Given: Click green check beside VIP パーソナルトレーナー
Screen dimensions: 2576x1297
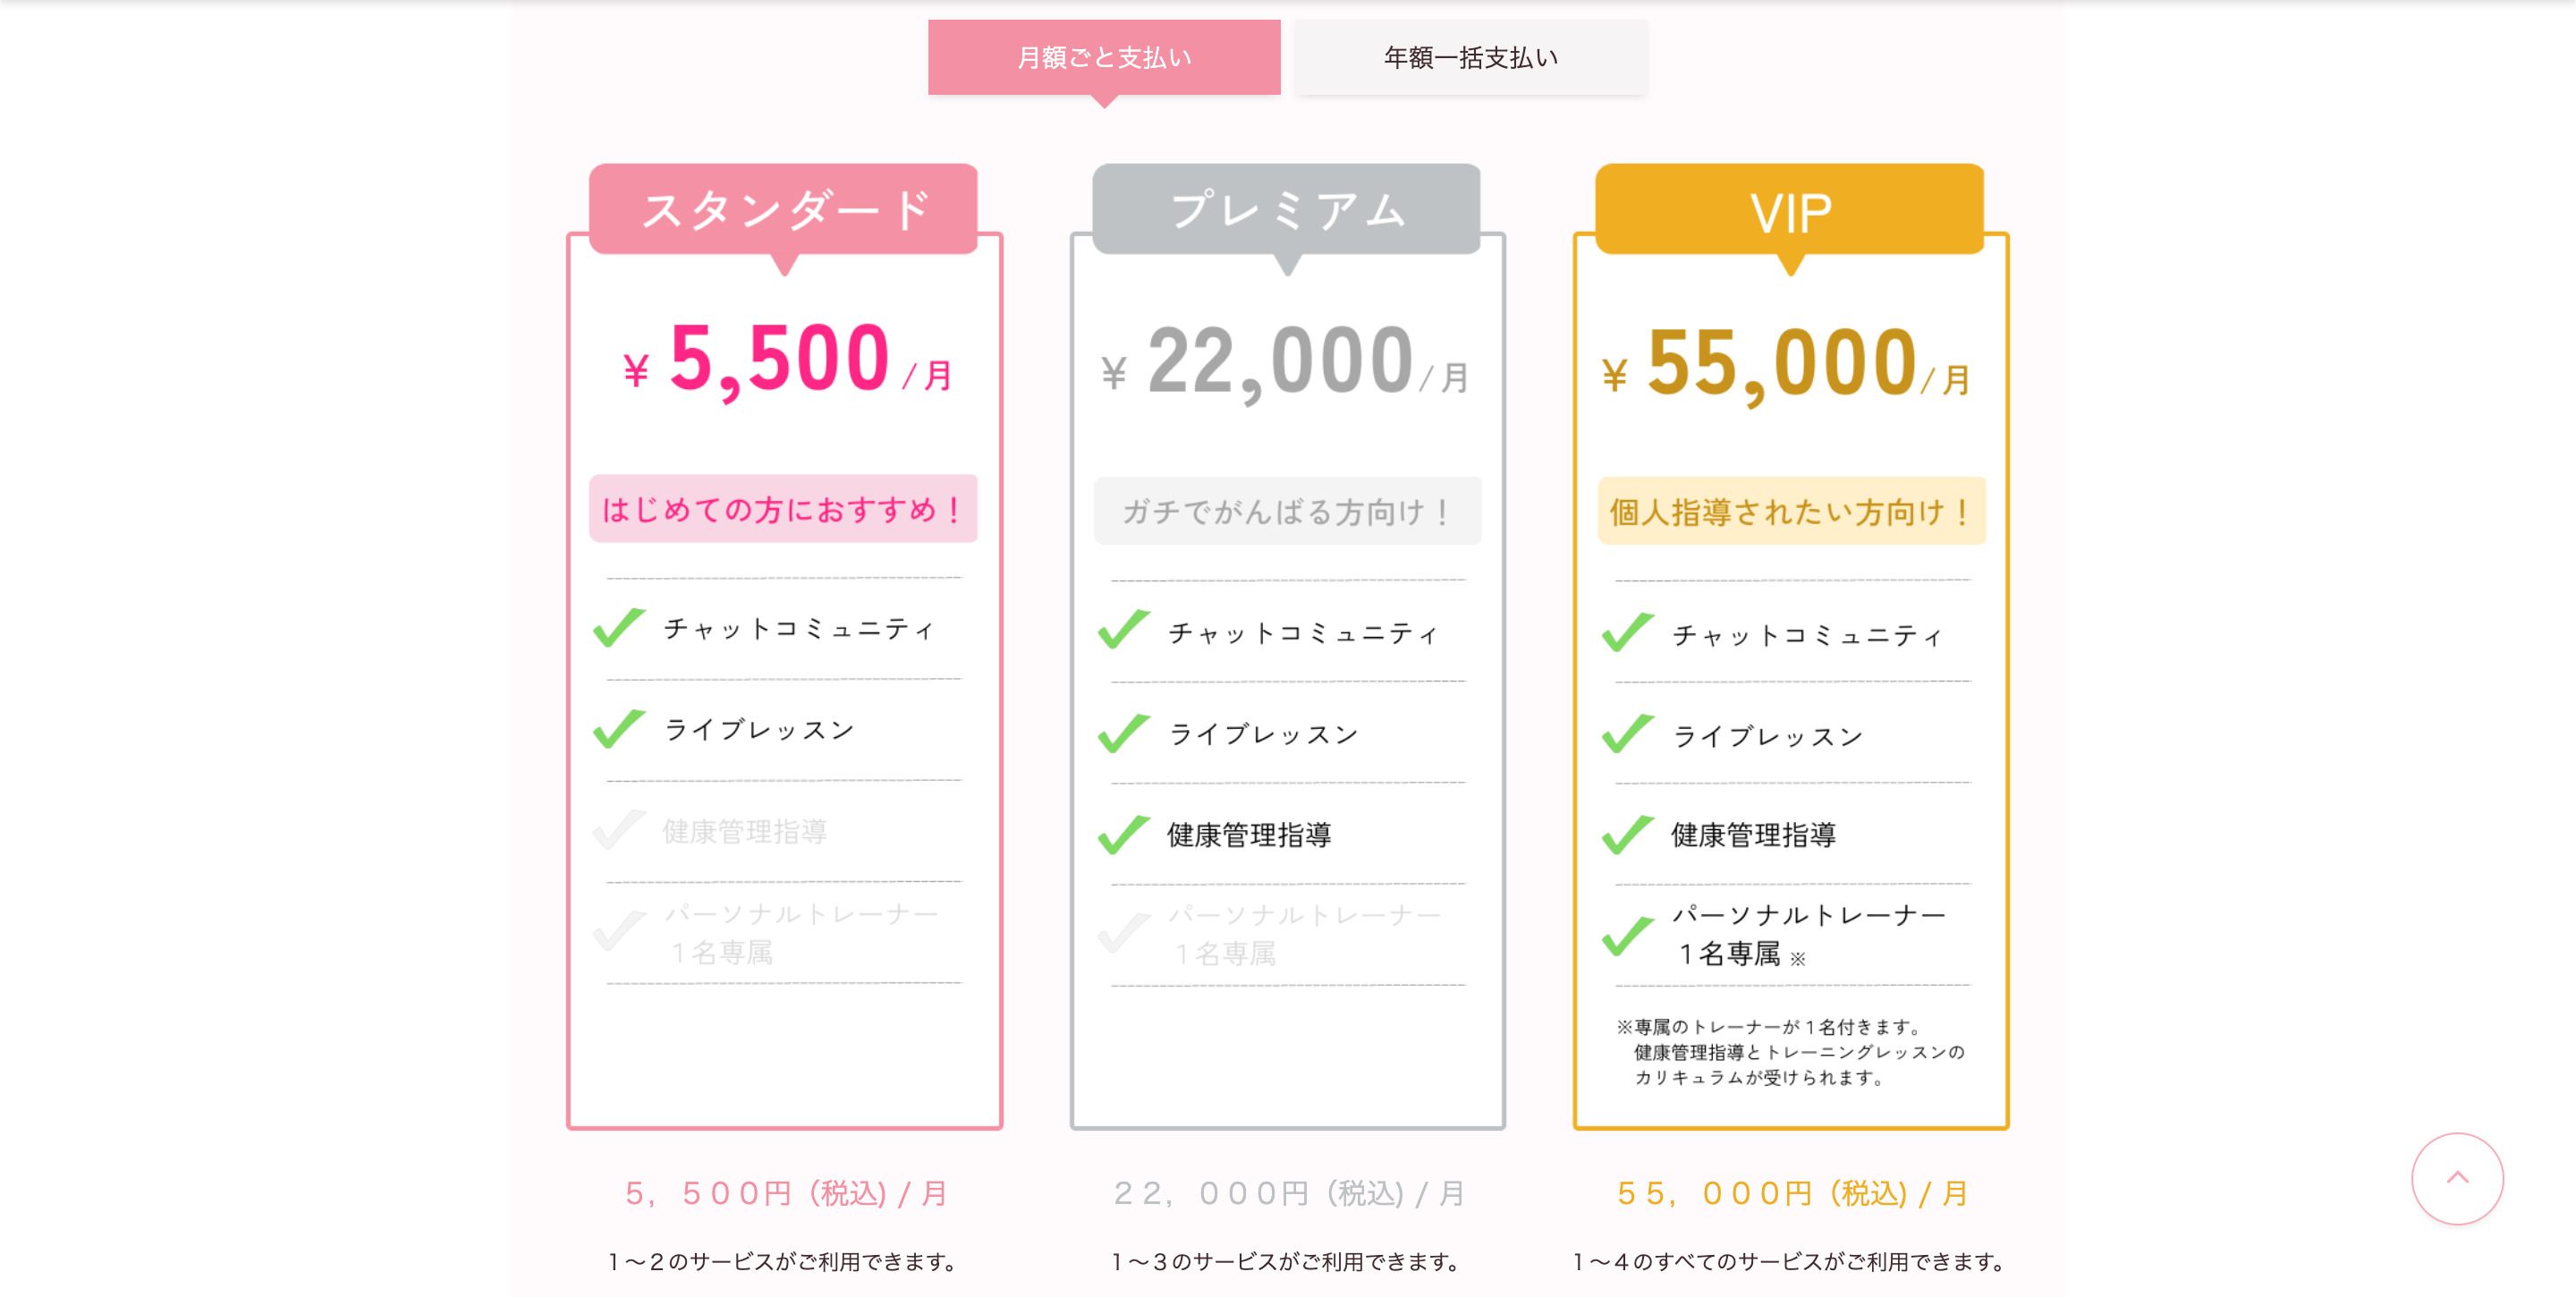Looking at the screenshot, I should pos(1627,935).
